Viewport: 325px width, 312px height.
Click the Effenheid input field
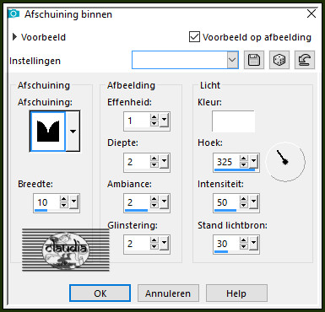coord(137,121)
